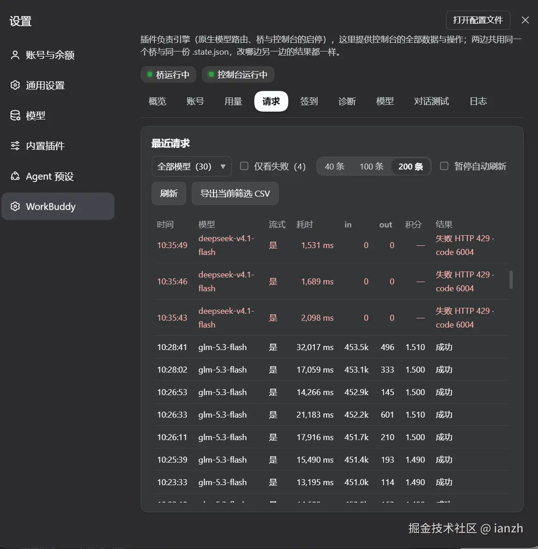Switch to the 对话测试 tab
Viewport: 538px width, 549px height.
click(x=431, y=101)
